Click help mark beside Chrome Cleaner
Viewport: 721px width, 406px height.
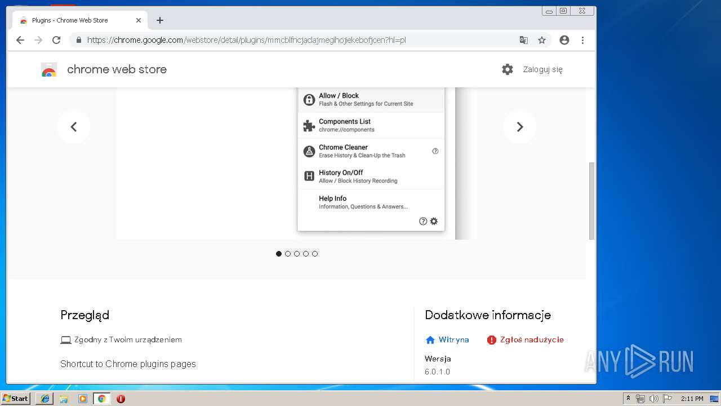[x=435, y=151]
